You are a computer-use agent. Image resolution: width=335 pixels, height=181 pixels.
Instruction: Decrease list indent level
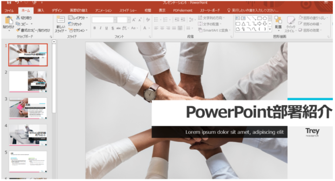(x=177, y=20)
